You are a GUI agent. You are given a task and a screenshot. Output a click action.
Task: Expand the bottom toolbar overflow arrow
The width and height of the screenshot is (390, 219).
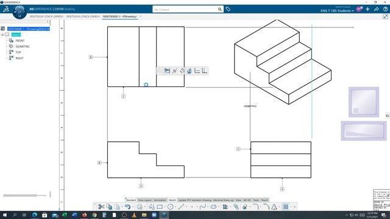pyautogui.click(x=295, y=207)
